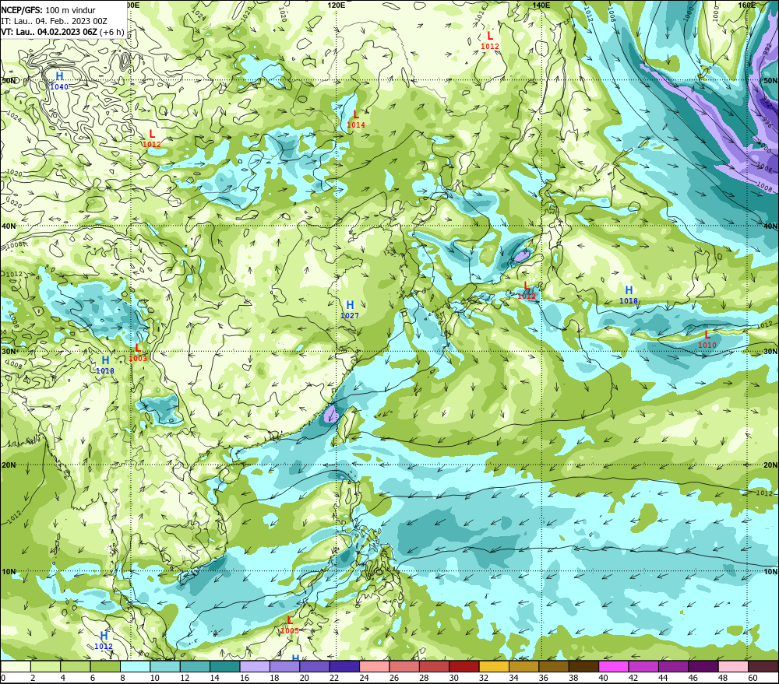The width and height of the screenshot is (779, 684).
Task: Click the legend value 20
Action: click(304, 678)
